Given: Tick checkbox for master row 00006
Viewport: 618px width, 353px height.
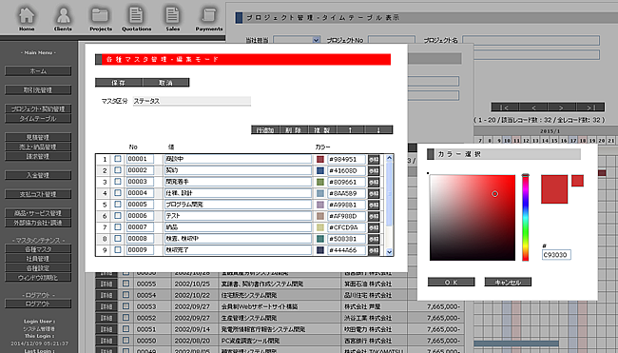Looking at the screenshot, I should tap(118, 216).
